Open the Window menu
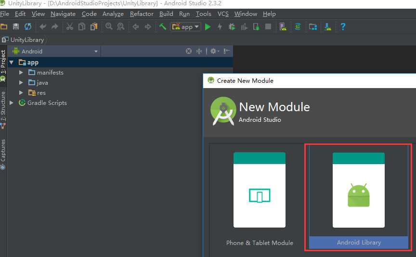416x257 pixels. click(x=246, y=14)
